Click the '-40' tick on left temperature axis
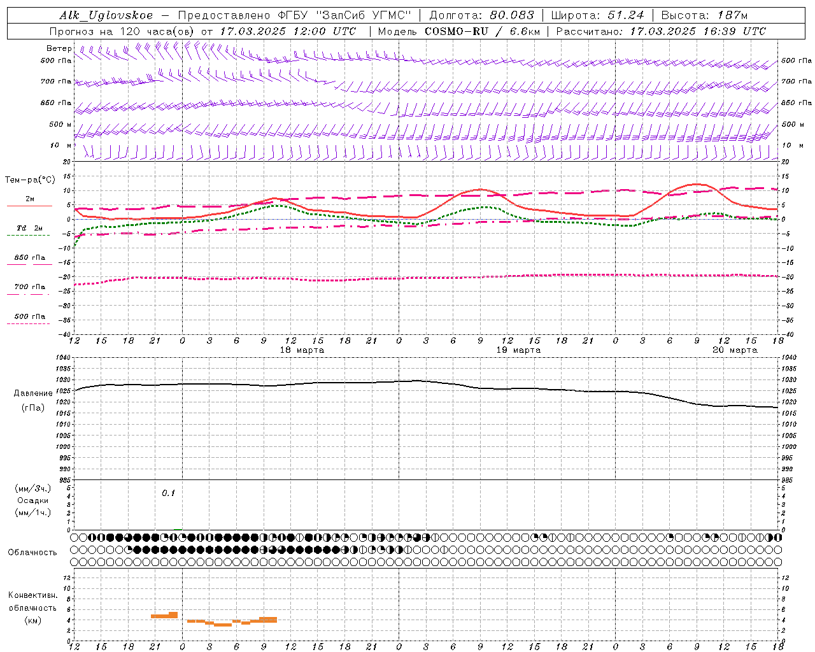Screen dimensions: 815x652 pos(65,335)
